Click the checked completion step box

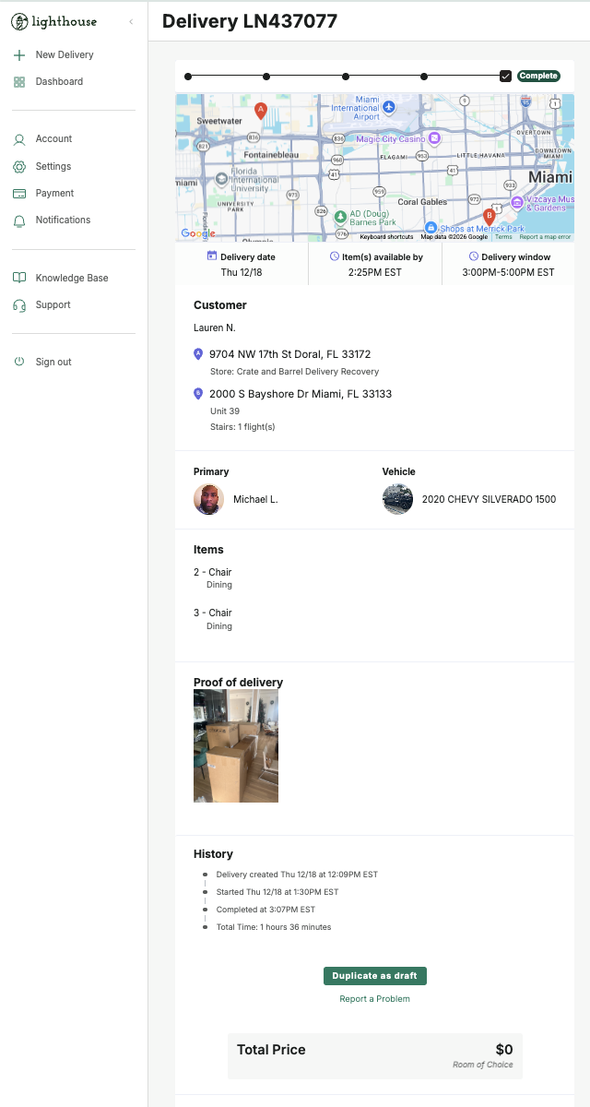point(505,77)
